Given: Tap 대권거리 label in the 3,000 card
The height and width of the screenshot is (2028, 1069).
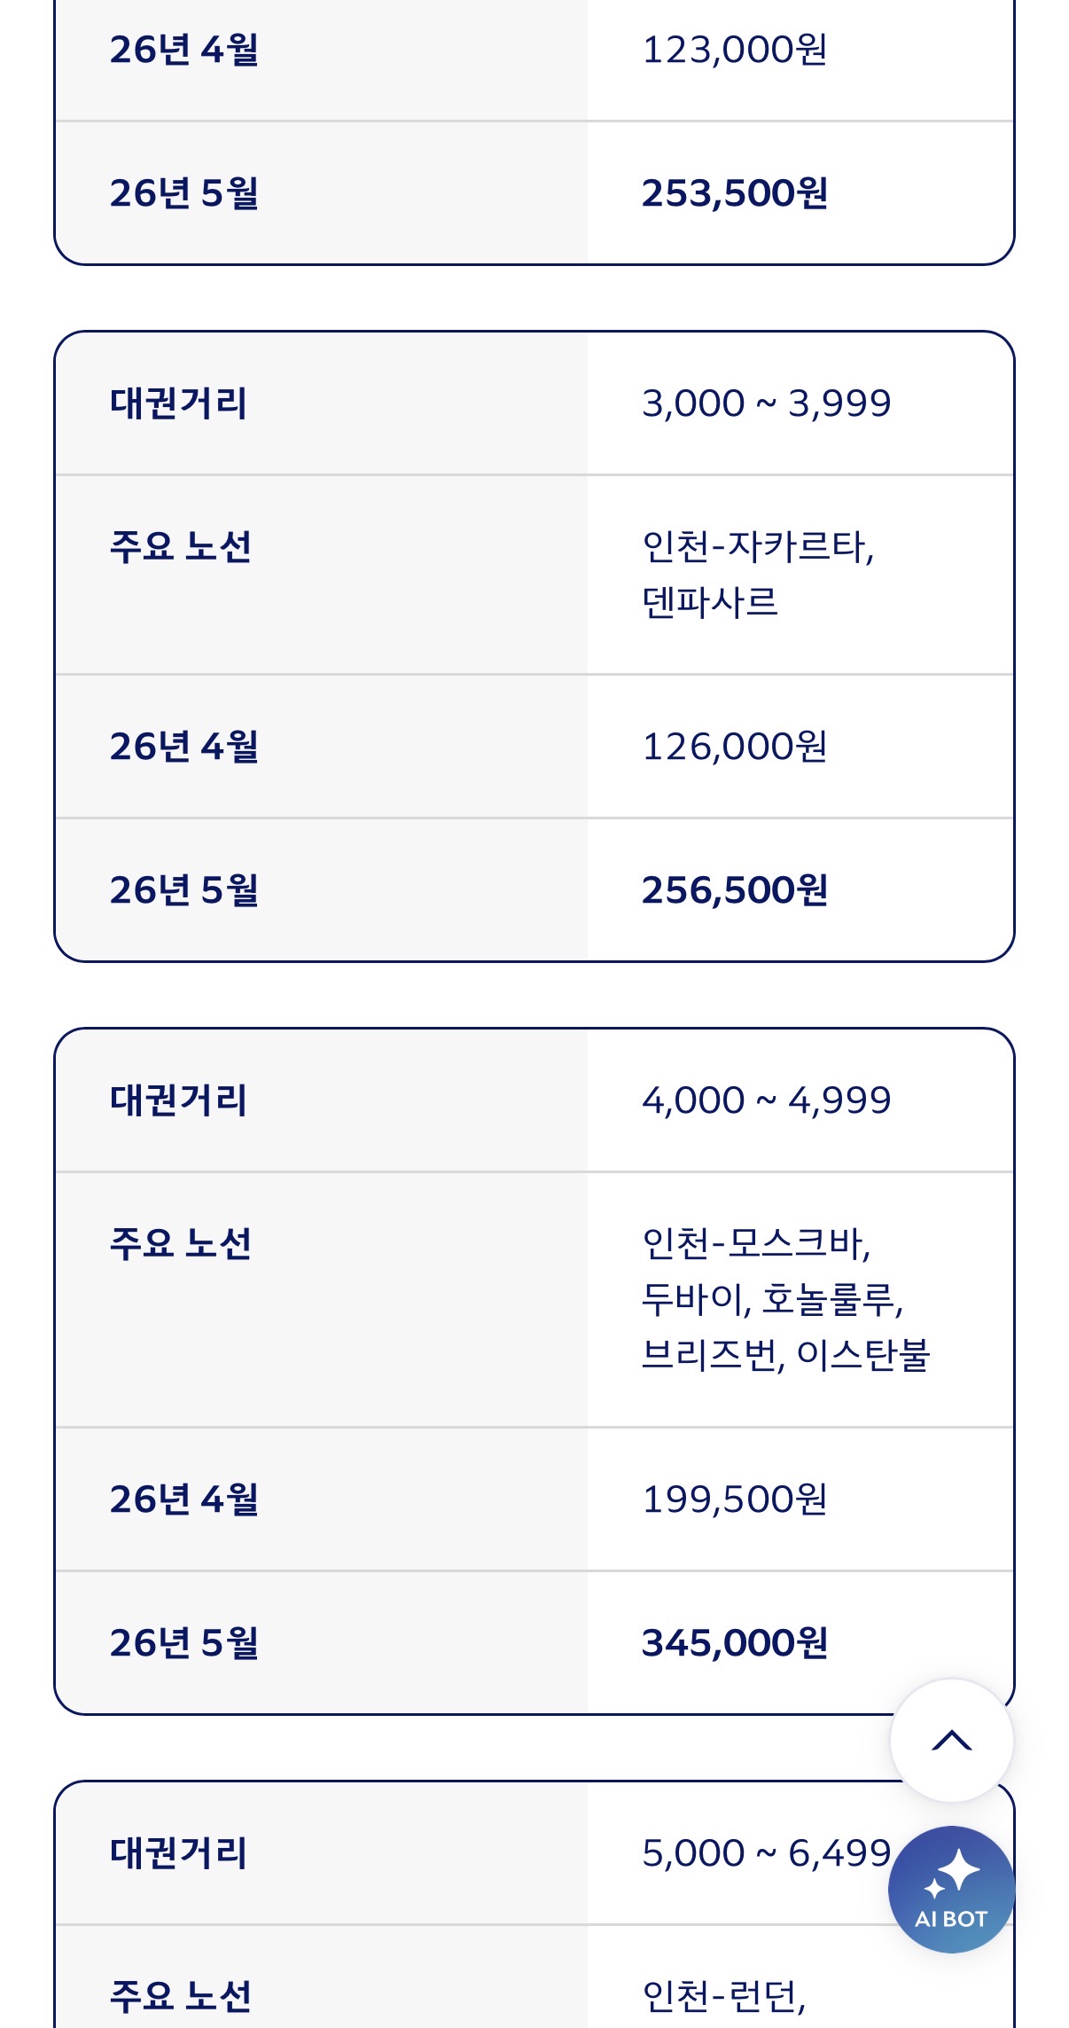Looking at the screenshot, I should 178,403.
